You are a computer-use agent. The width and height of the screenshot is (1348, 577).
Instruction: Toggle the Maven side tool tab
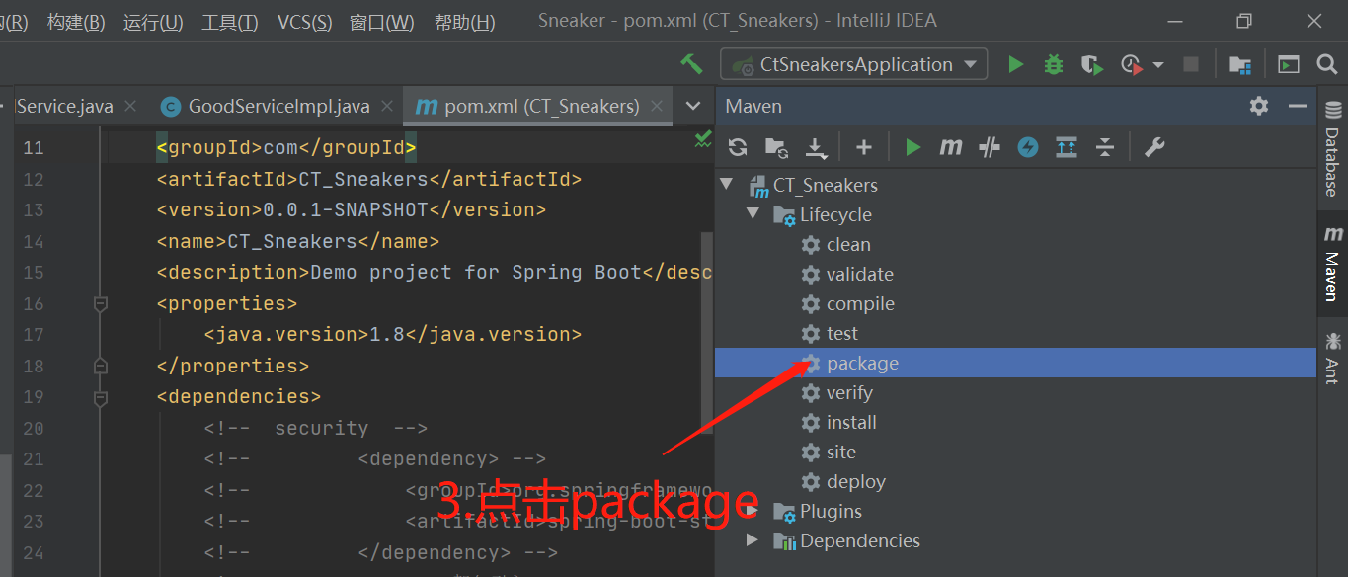coord(1333,263)
